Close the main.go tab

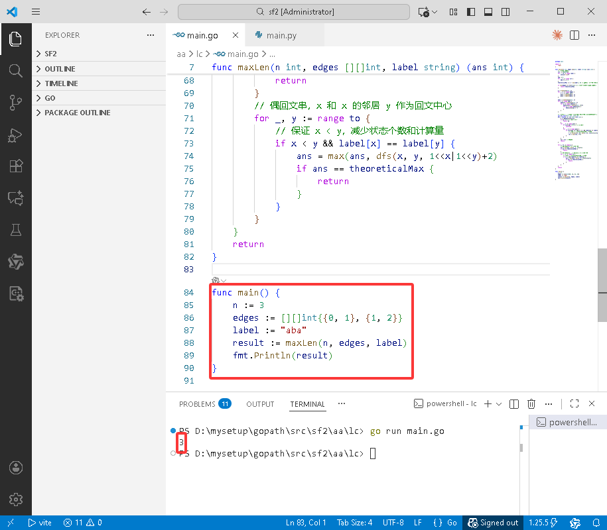tap(235, 35)
